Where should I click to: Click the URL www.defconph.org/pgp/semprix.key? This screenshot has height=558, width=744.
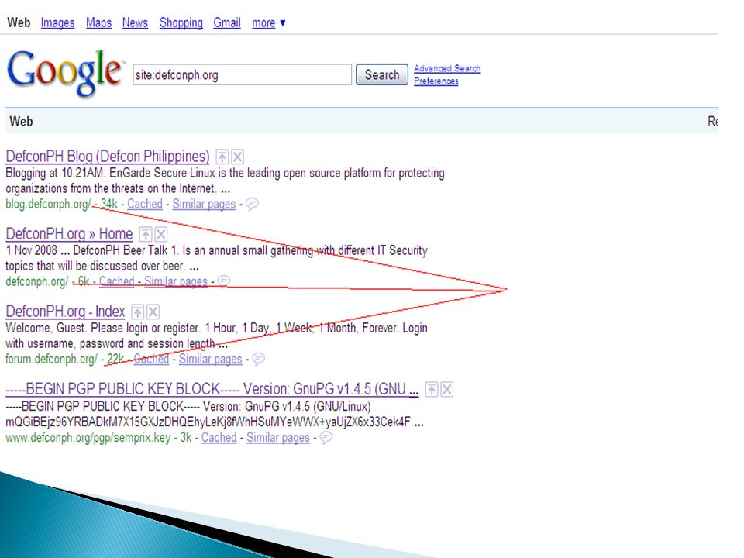tap(88, 437)
